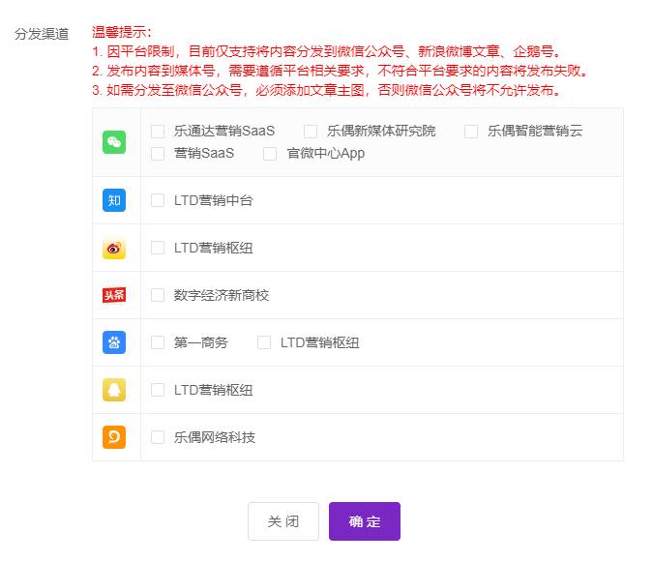The width and height of the screenshot is (653, 562).
Task: Check the 官微中心App checkbox
Action: coord(270,154)
